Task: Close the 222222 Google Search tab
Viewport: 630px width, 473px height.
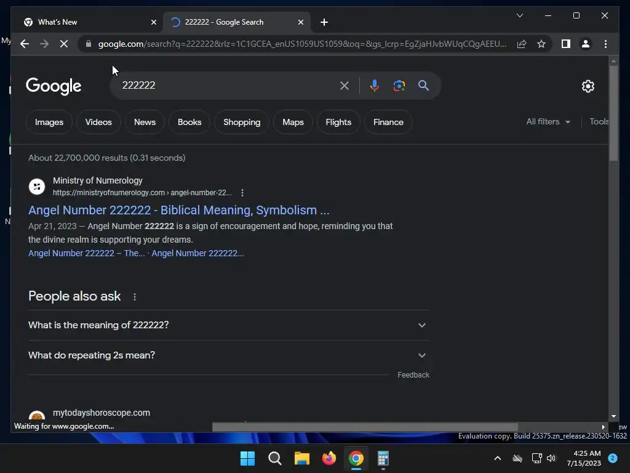Action: point(300,22)
